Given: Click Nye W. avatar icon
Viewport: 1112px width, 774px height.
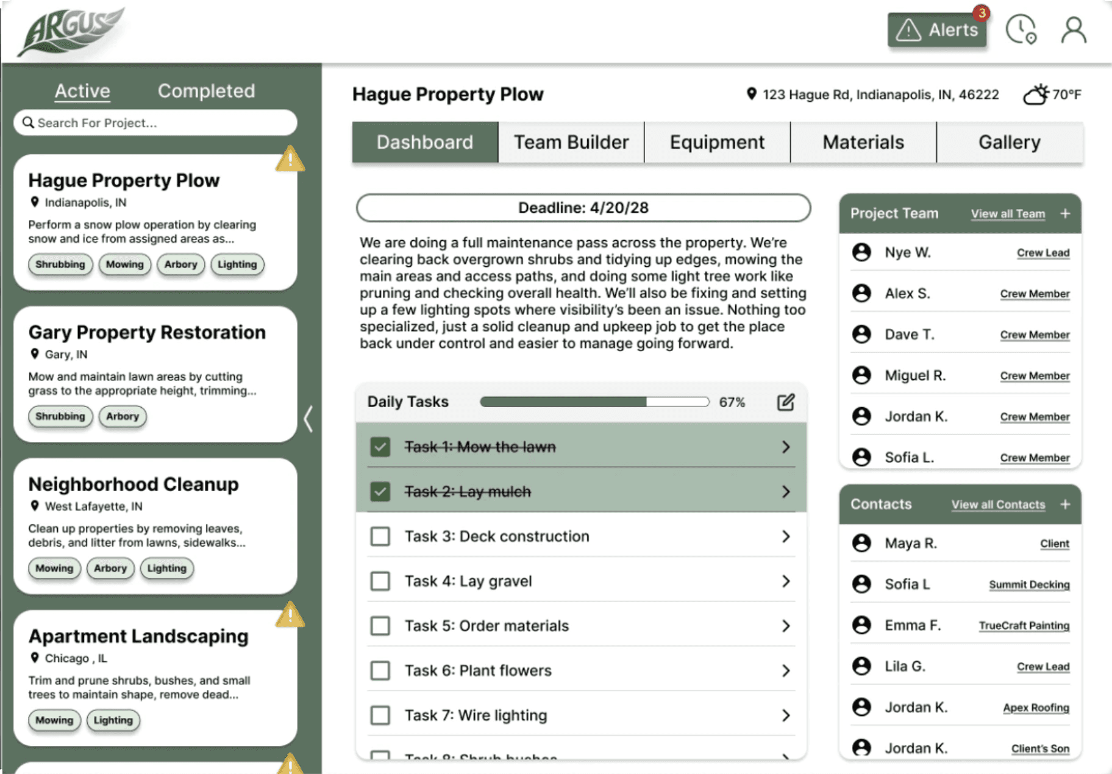Looking at the screenshot, I should (861, 252).
